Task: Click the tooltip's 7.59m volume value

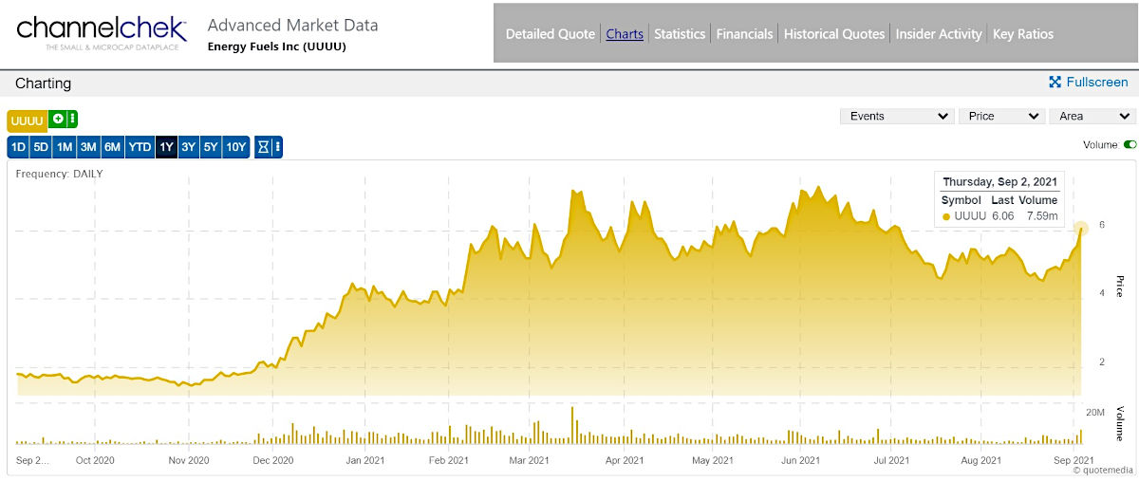Action: click(1042, 216)
